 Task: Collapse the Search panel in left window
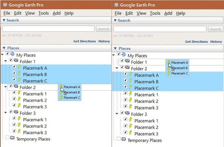tap(4, 20)
